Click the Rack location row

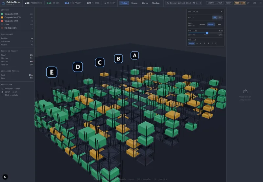click(17, 75)
